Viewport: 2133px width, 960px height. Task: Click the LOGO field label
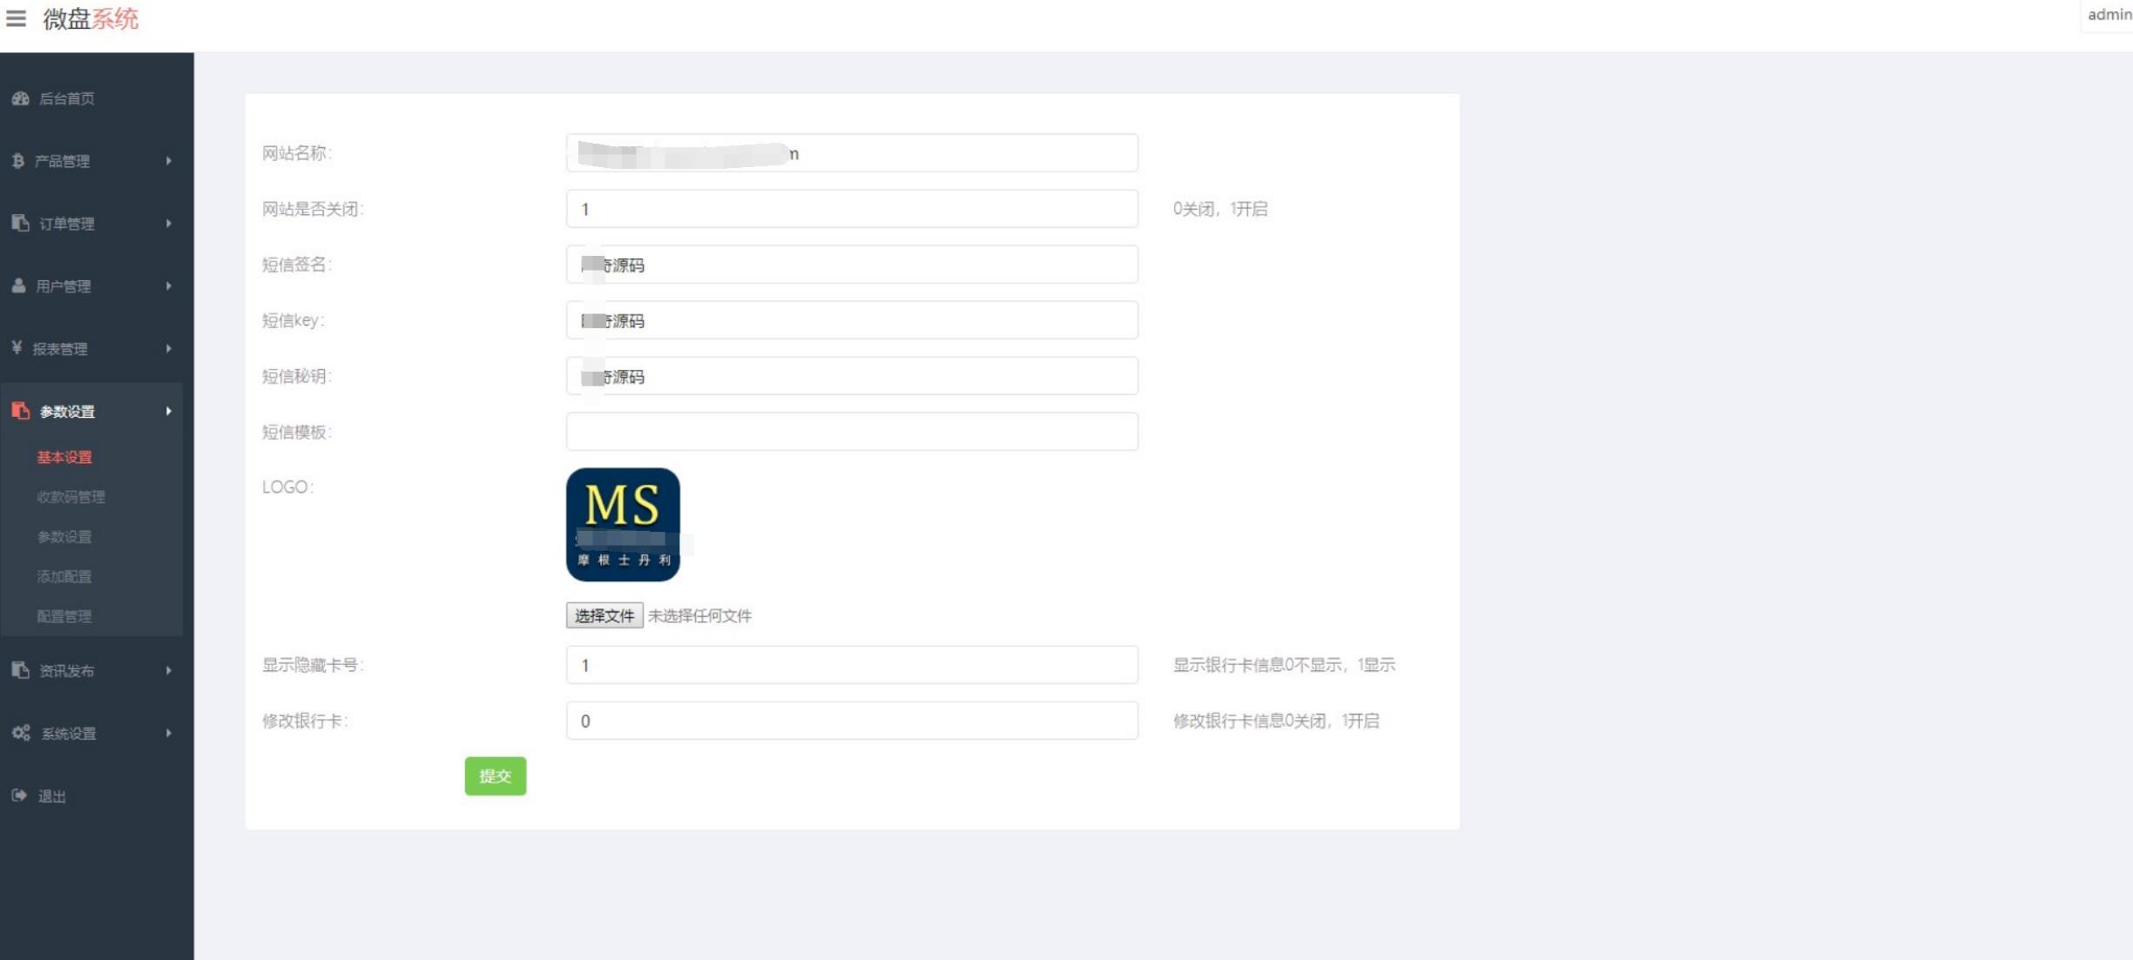point(287,487)
